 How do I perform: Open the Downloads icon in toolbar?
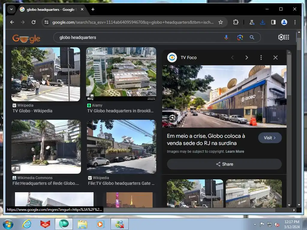(x=263, y=22)
